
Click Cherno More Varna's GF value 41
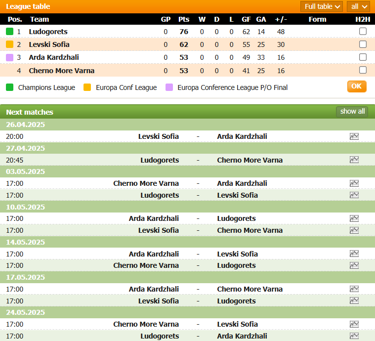pyautogui.click(x=246, y=71)
